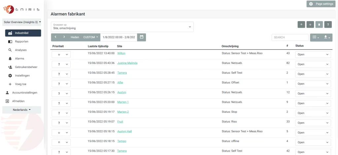
Task: Open Status dropdown in Justine Malinda row
Action: pyautogui.click(x=313, y=64)
